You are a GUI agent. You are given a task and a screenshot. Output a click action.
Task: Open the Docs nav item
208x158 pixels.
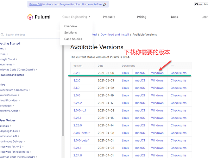[174, 17]
